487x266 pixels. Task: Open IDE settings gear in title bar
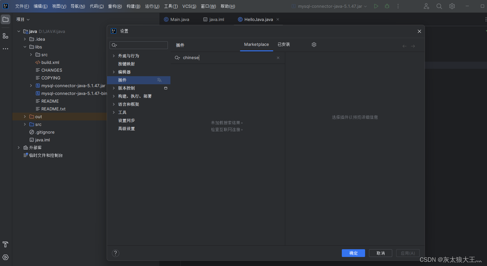(x=452, y=6)
